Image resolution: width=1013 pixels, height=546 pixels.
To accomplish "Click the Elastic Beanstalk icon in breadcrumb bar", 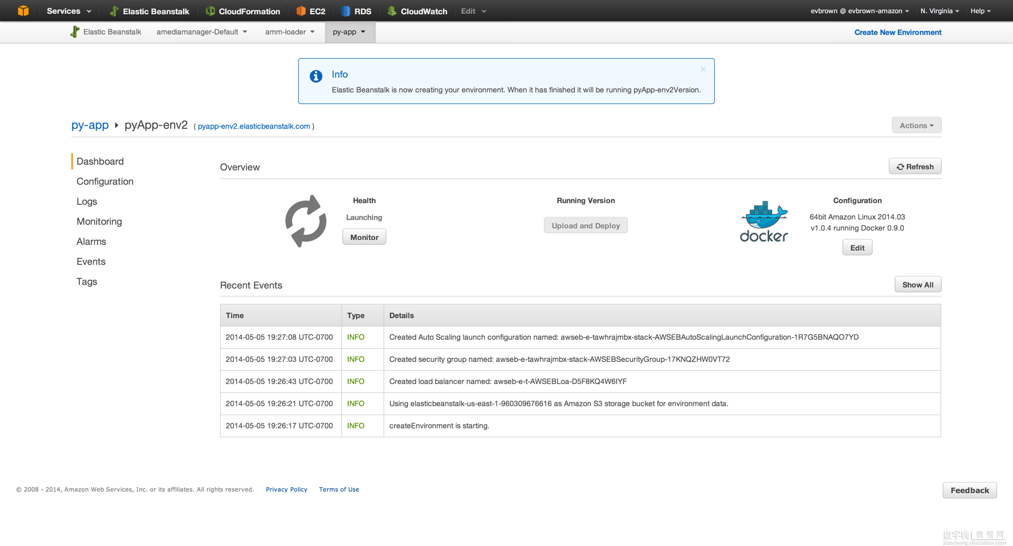I will pyautogui.click(x=75, y=32).
